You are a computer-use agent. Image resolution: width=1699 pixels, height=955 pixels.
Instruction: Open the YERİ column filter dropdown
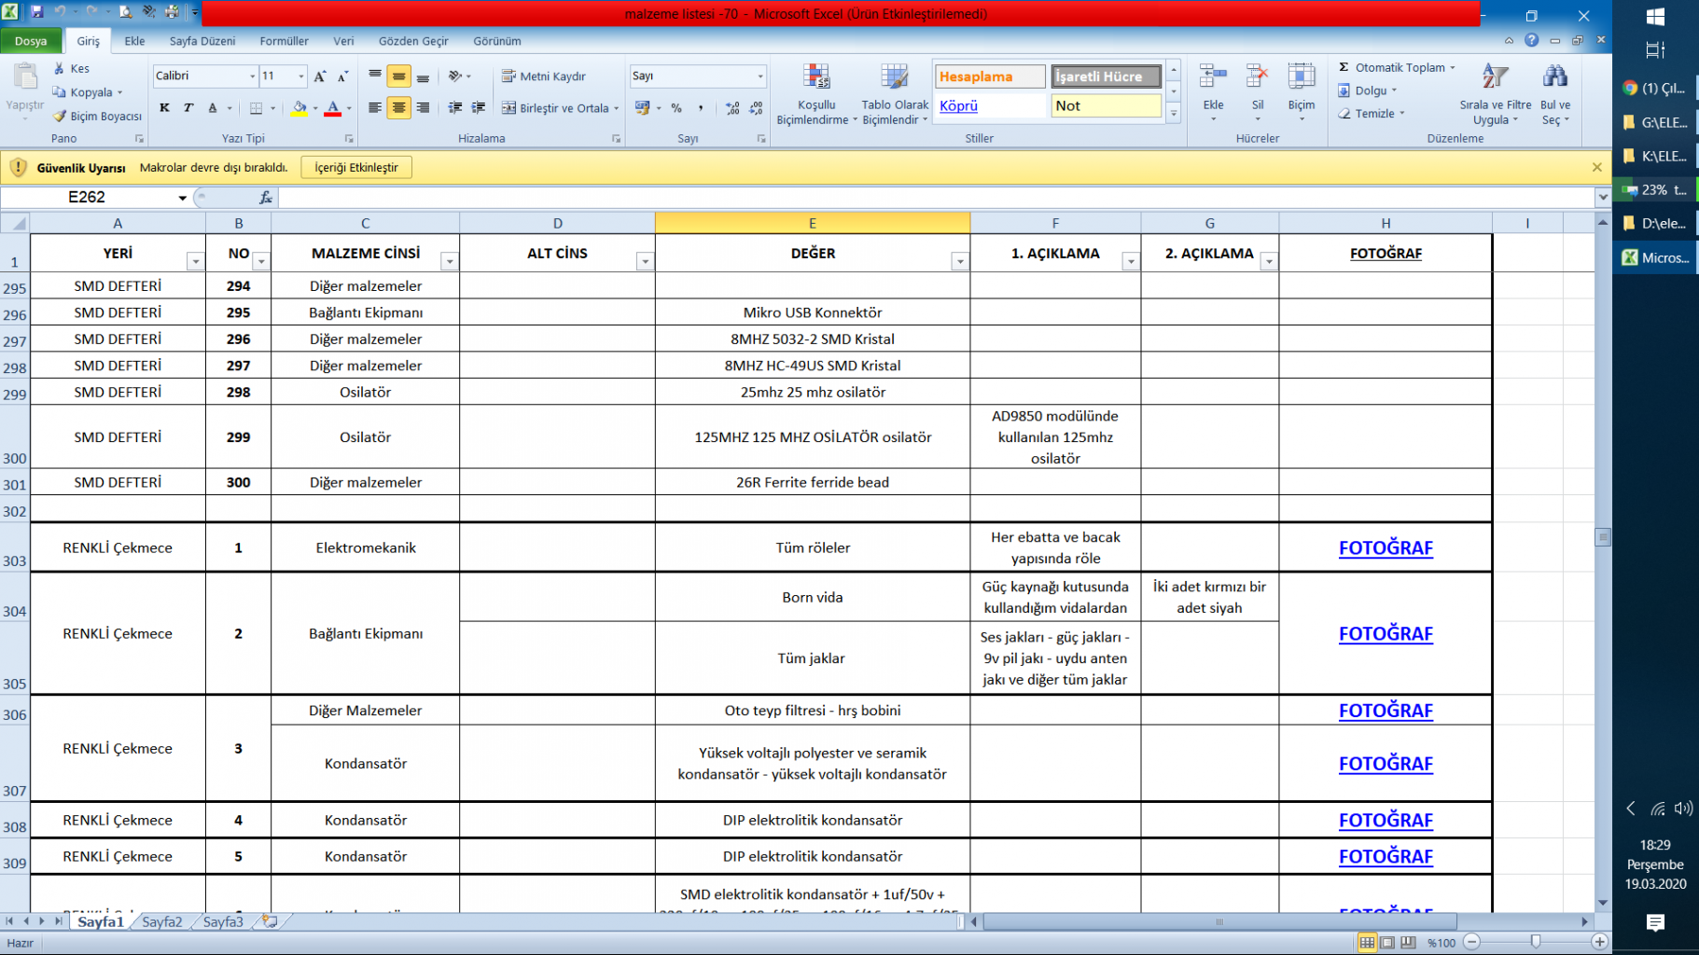pos(195,262)
